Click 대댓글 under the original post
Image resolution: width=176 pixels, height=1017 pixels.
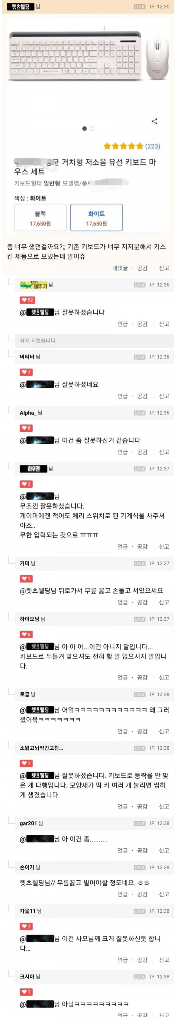coord(120,268)
